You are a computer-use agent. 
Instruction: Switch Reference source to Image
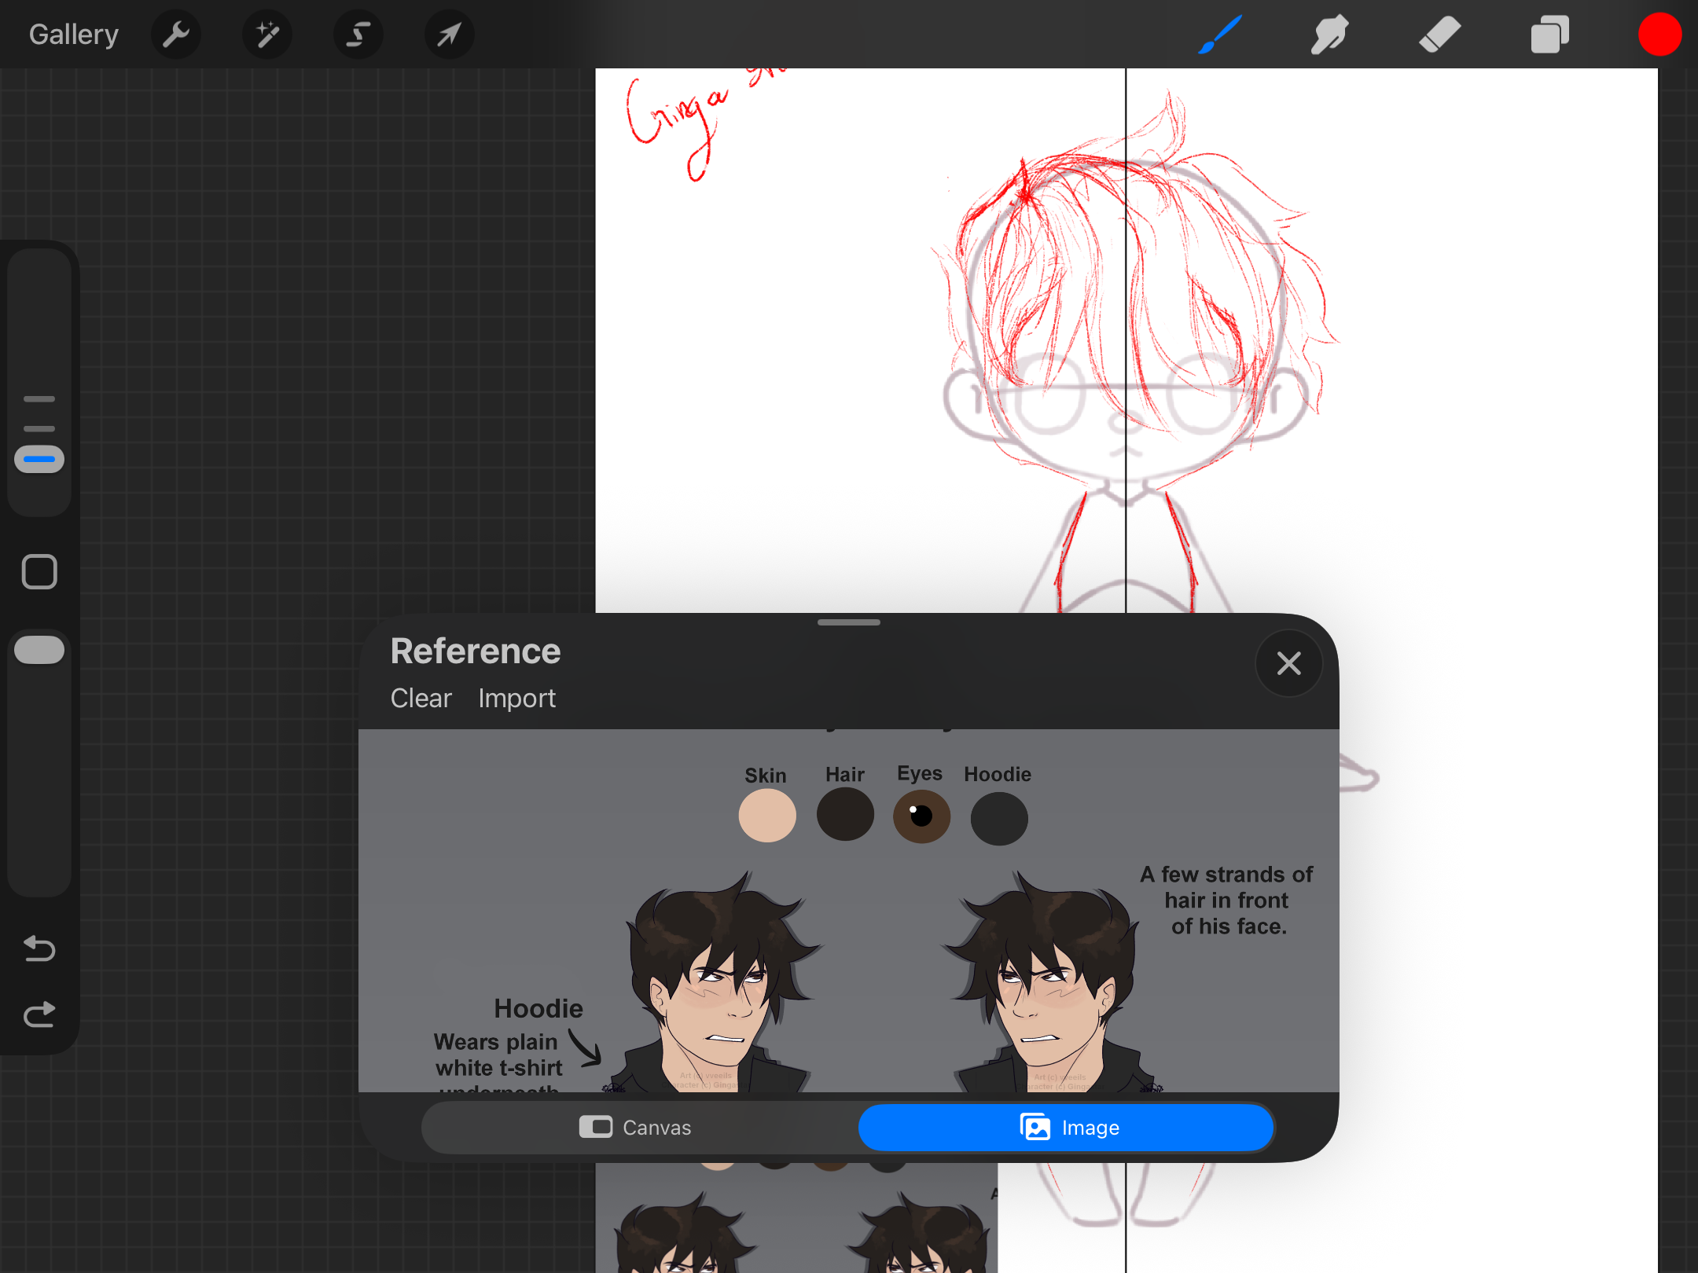(1067, 1128)
